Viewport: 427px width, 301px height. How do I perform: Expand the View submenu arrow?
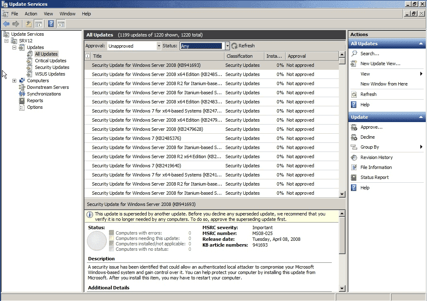pyautogui.click(x=421, y=73)
